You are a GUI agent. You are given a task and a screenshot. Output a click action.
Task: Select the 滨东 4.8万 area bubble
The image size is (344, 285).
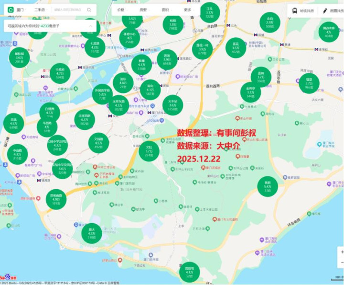tap(123, 83)
